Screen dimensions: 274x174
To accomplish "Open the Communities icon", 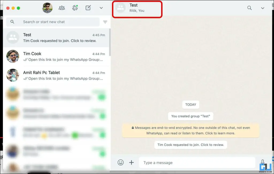I will pos(62,8).
